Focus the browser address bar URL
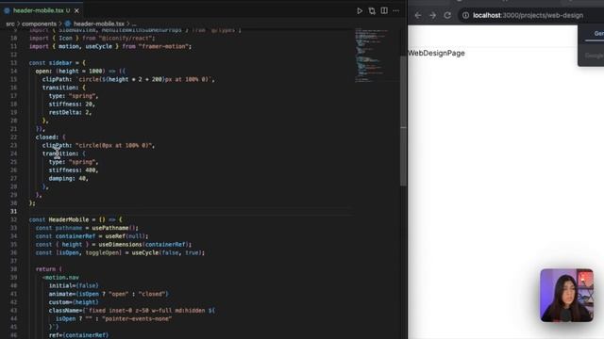 coord(528,15)
